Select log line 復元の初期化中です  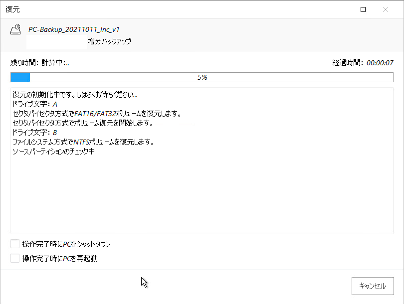[75, 95]
